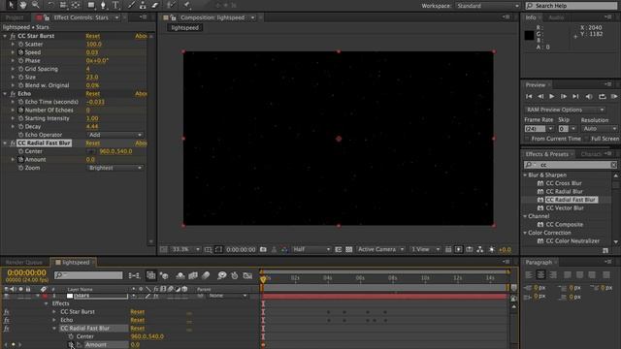Click the Search Help field

(x=572, y=6)
